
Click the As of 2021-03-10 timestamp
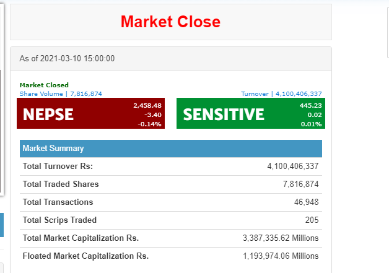(x=67, y=59)
